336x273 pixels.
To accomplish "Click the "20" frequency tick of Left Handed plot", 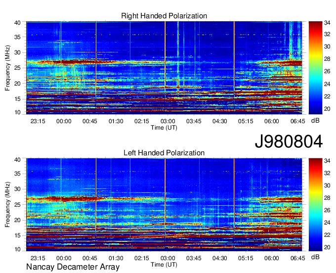I will pos(18,221).
